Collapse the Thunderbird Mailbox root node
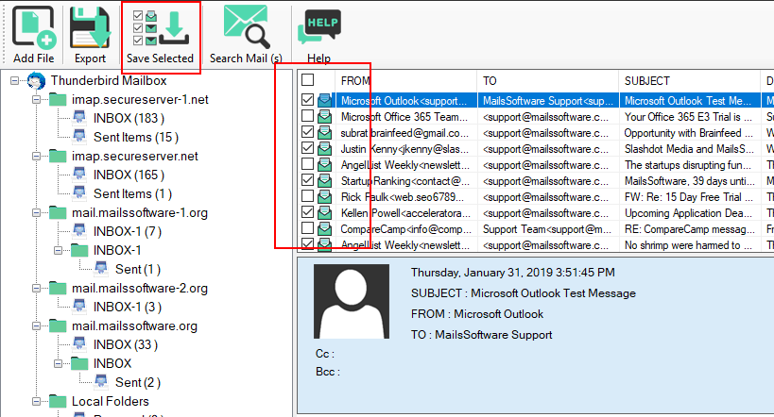 coord(15,80)
